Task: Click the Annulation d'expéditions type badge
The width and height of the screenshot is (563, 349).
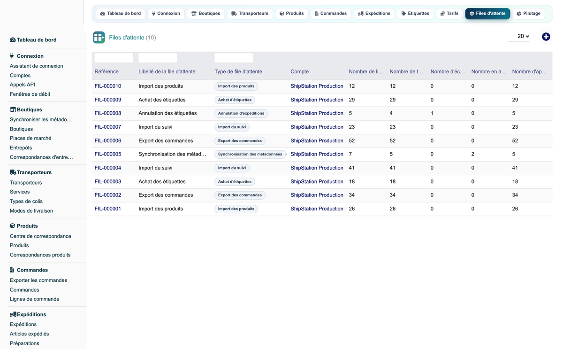Action: point(241,113)
